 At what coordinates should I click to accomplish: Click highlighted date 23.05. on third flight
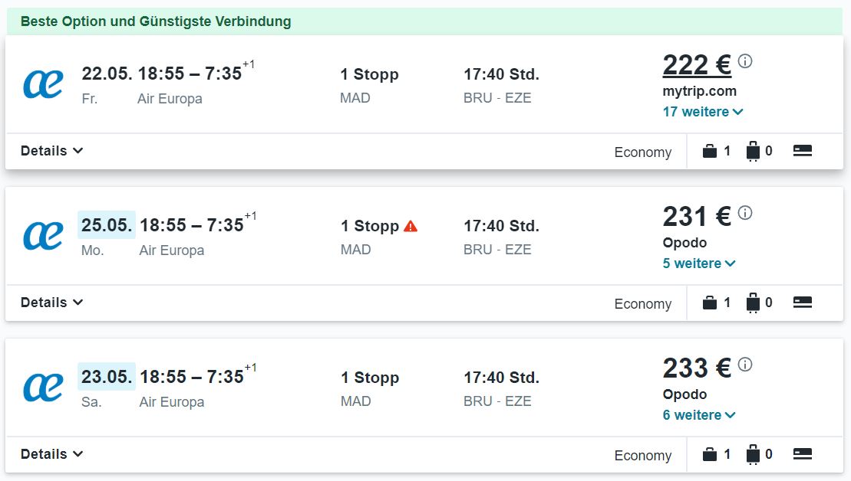(107, 377)
